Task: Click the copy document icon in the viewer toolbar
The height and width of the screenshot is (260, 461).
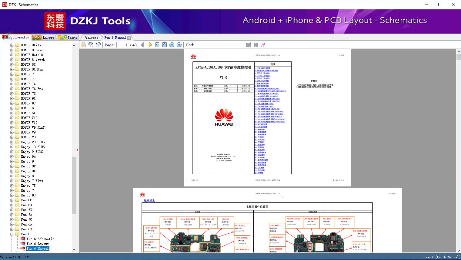Action: click(x=84, y=45)
